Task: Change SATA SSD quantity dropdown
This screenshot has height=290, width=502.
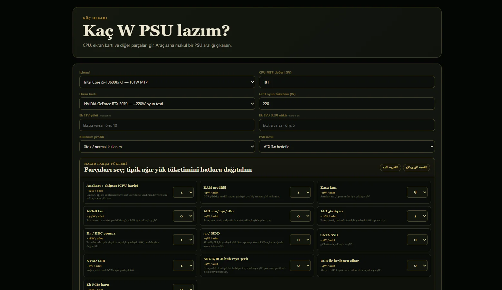Action: tap(417, 240)
